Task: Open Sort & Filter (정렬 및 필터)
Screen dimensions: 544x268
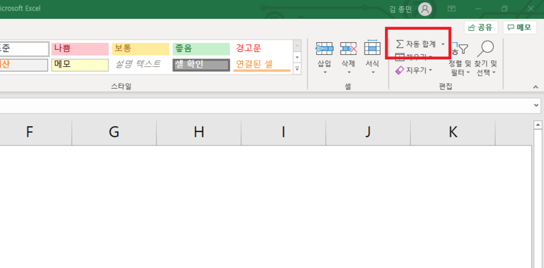Action: tap(460, 59)
